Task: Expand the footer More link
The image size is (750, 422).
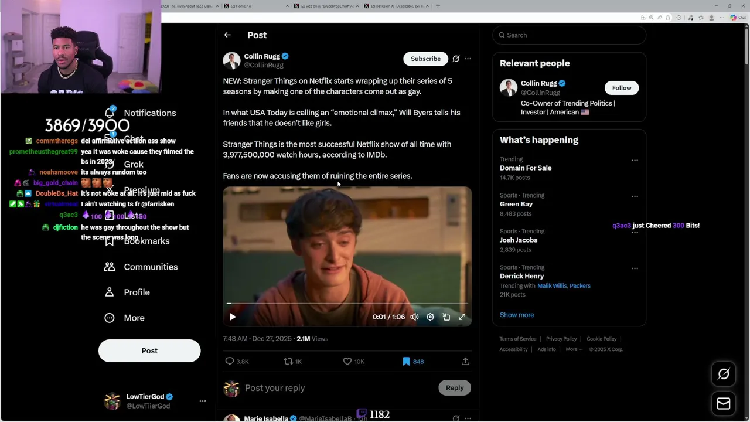Action: tap(574, 349)
